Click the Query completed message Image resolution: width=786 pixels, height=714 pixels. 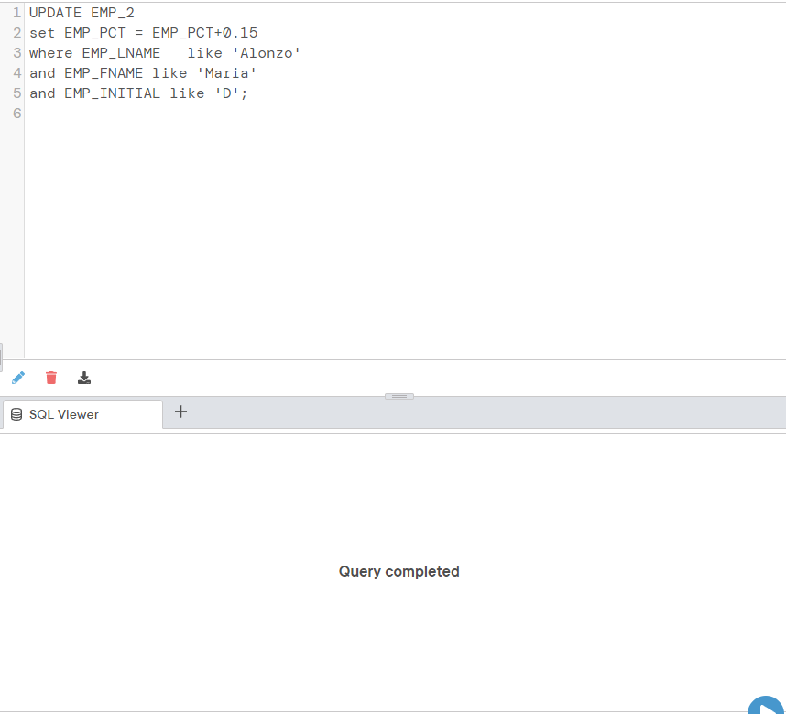398,571
